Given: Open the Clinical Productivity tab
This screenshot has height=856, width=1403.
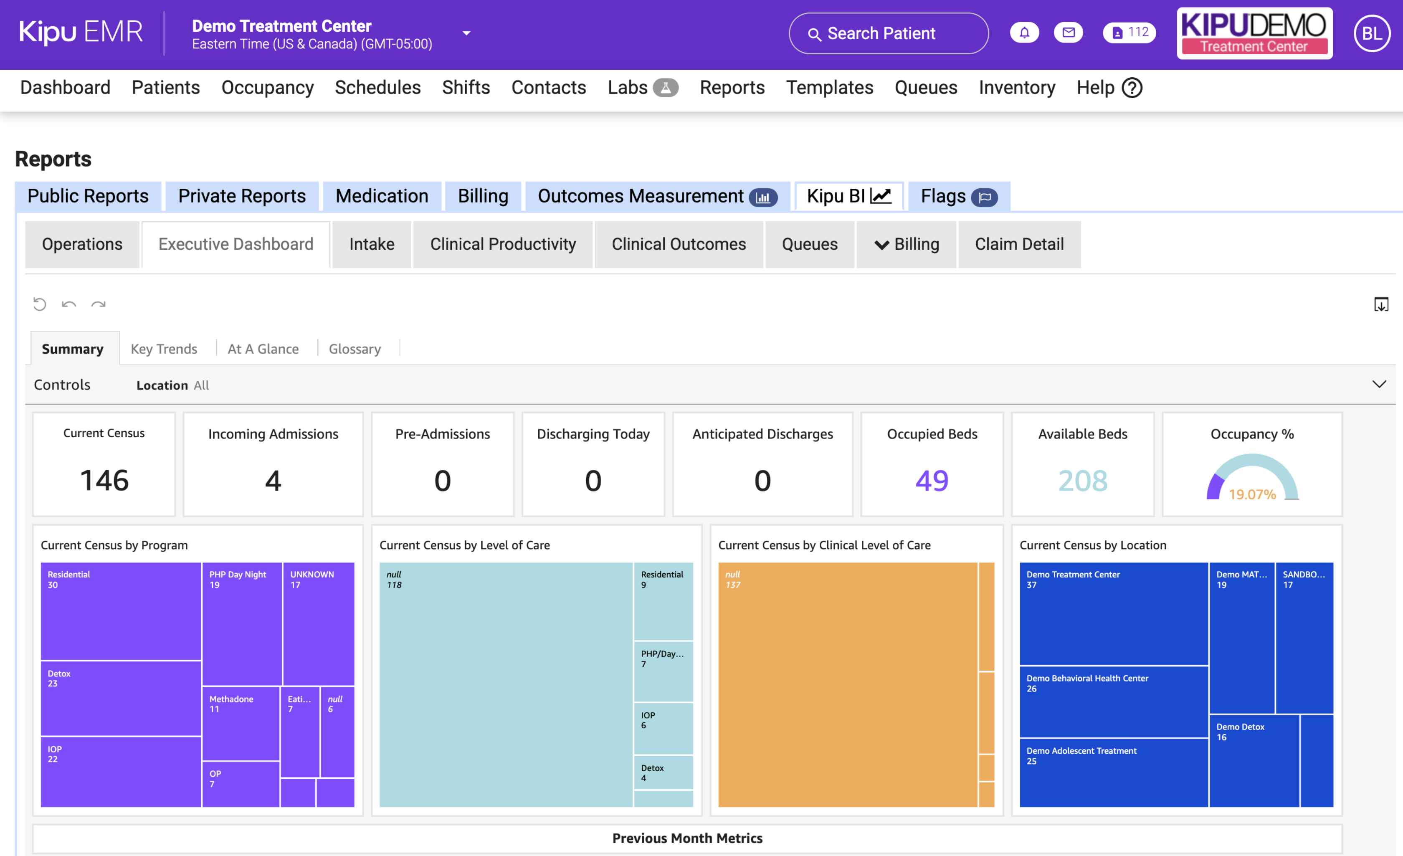Looking at the screenshot, I should 503,244.
